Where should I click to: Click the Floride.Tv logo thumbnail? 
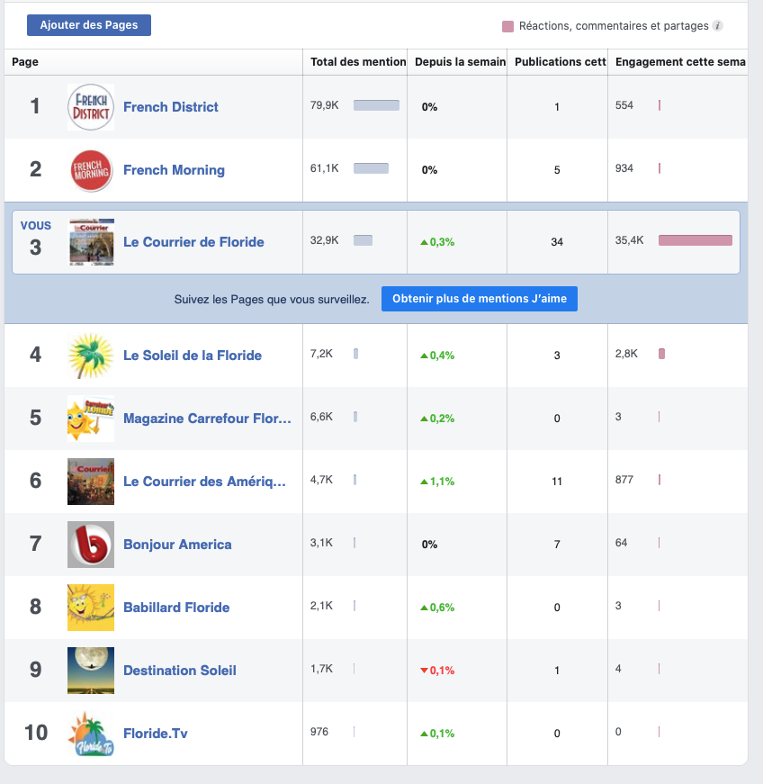pos(91,734)
